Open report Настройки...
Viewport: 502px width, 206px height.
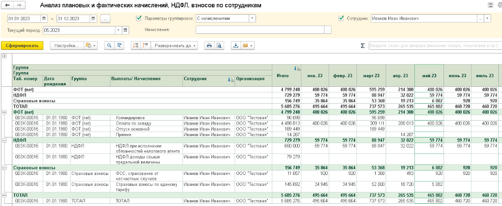(67, 46)
